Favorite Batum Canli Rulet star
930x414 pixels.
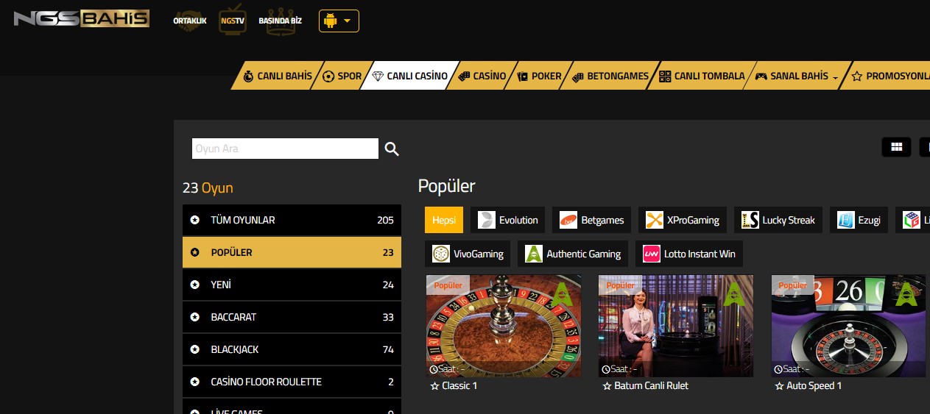pyautogui.click(x=607, y=386)
